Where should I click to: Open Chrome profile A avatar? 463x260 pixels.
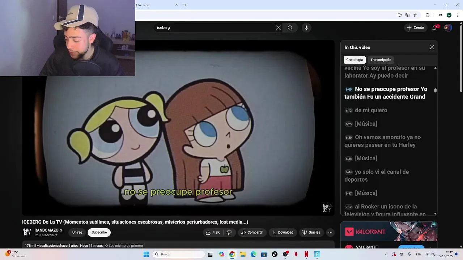449,15
